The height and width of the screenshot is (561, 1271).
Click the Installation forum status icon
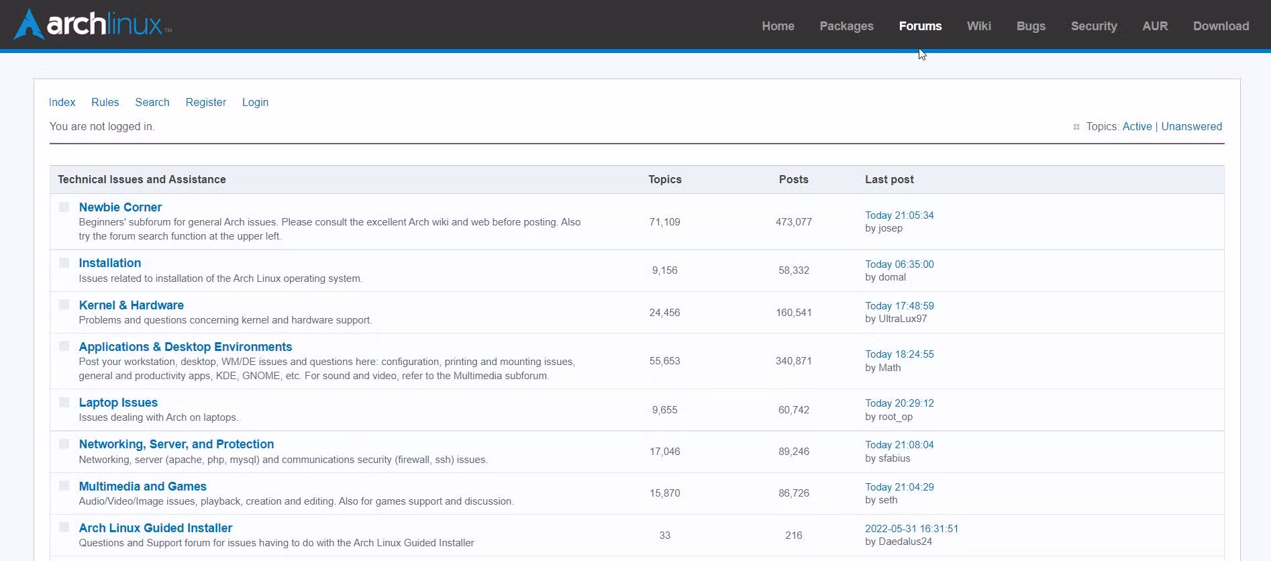point(64,263)
